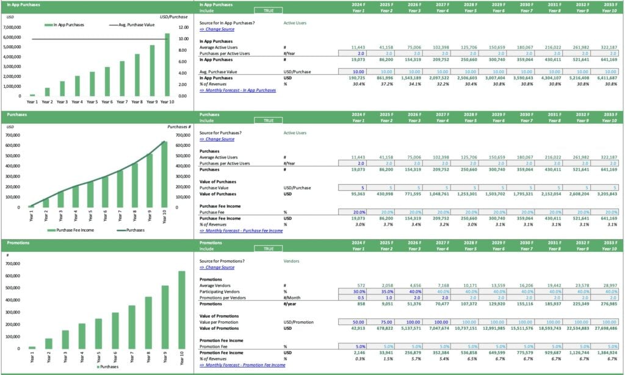Click Purchase Value 5 input for Year 1
Screen dimensions: 625x375
tap(352, 188)
